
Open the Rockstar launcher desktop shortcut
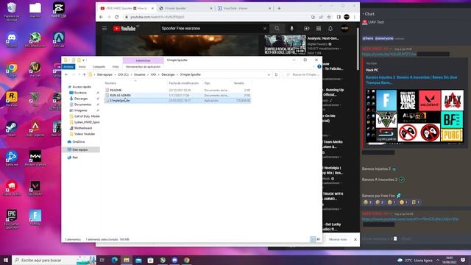pyautogui.click(x=12, y=99)
